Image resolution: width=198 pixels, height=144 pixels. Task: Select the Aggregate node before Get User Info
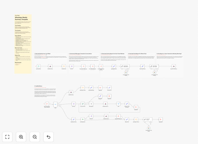click(100, 88)
